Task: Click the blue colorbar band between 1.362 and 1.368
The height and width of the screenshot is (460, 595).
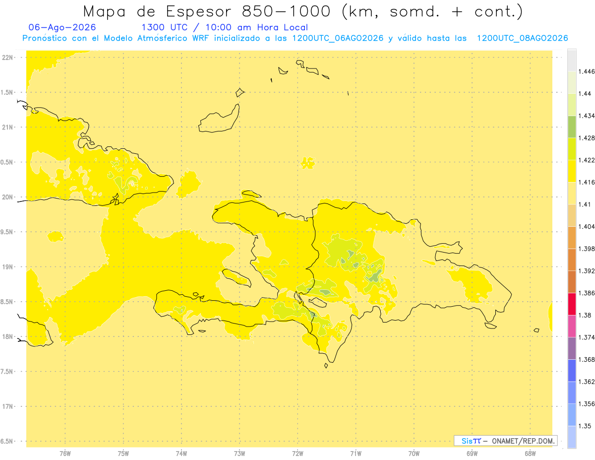Action: (572, 370)
